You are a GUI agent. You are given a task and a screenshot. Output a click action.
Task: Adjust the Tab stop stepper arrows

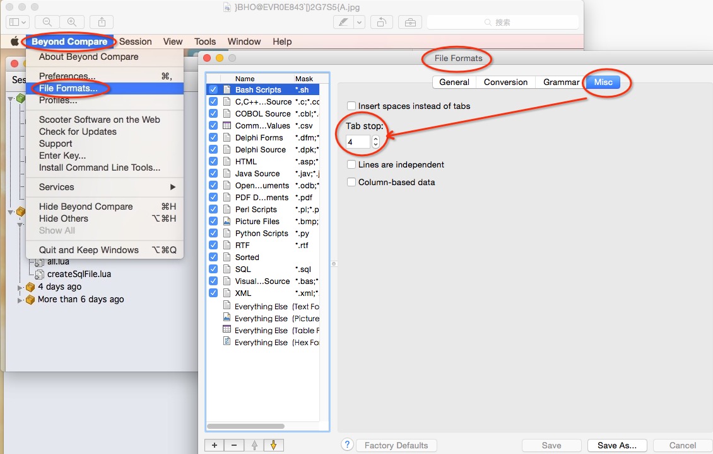click(x=375, y=142)
